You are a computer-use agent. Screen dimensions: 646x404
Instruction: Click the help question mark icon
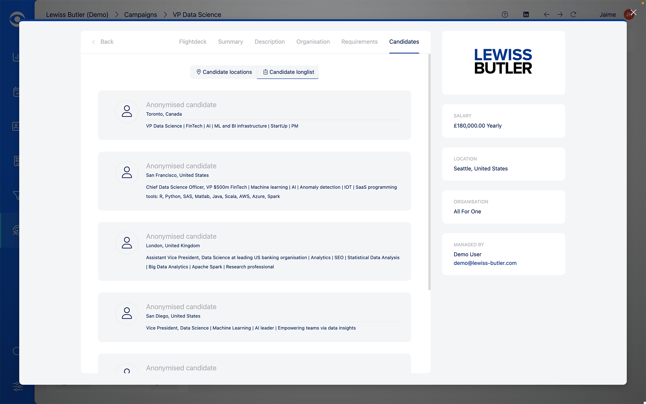(x=505, y=14)
